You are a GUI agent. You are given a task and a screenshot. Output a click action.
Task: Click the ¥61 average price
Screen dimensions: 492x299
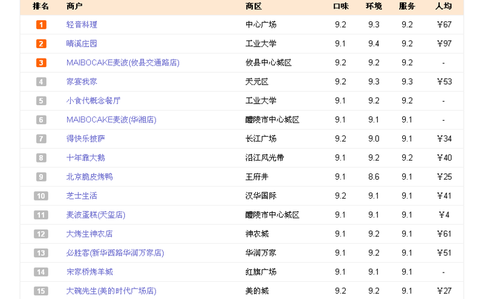pyautogui.click(x=444, y=234)
